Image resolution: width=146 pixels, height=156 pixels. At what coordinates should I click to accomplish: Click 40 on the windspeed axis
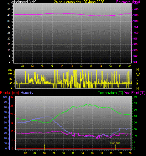(9, 15)
